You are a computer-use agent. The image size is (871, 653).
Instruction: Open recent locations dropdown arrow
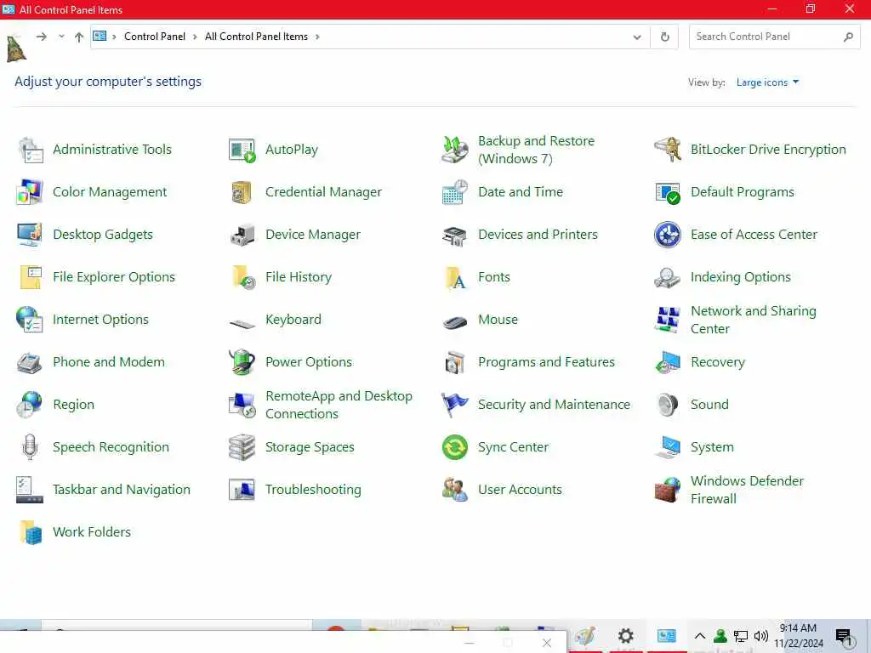[61, 37]
